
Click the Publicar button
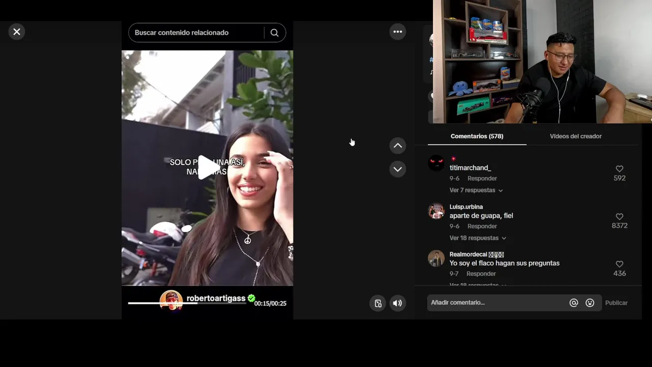click(x=616, y=303)
